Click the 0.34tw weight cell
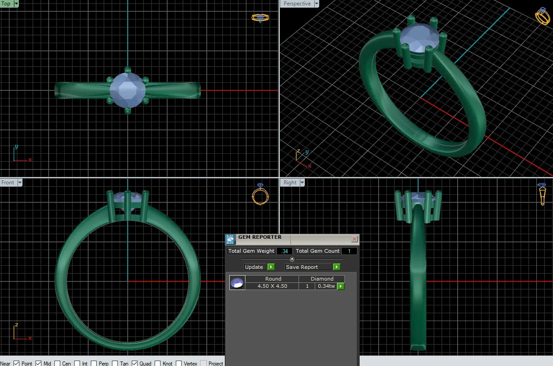This screenshot has height=366, width=553. click(x=326, y=286)
